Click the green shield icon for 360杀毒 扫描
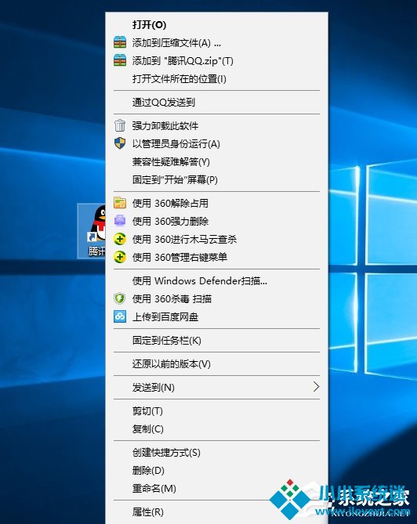Screen dimensions: 417x524 pyautogui.click(x=120, y=298)
